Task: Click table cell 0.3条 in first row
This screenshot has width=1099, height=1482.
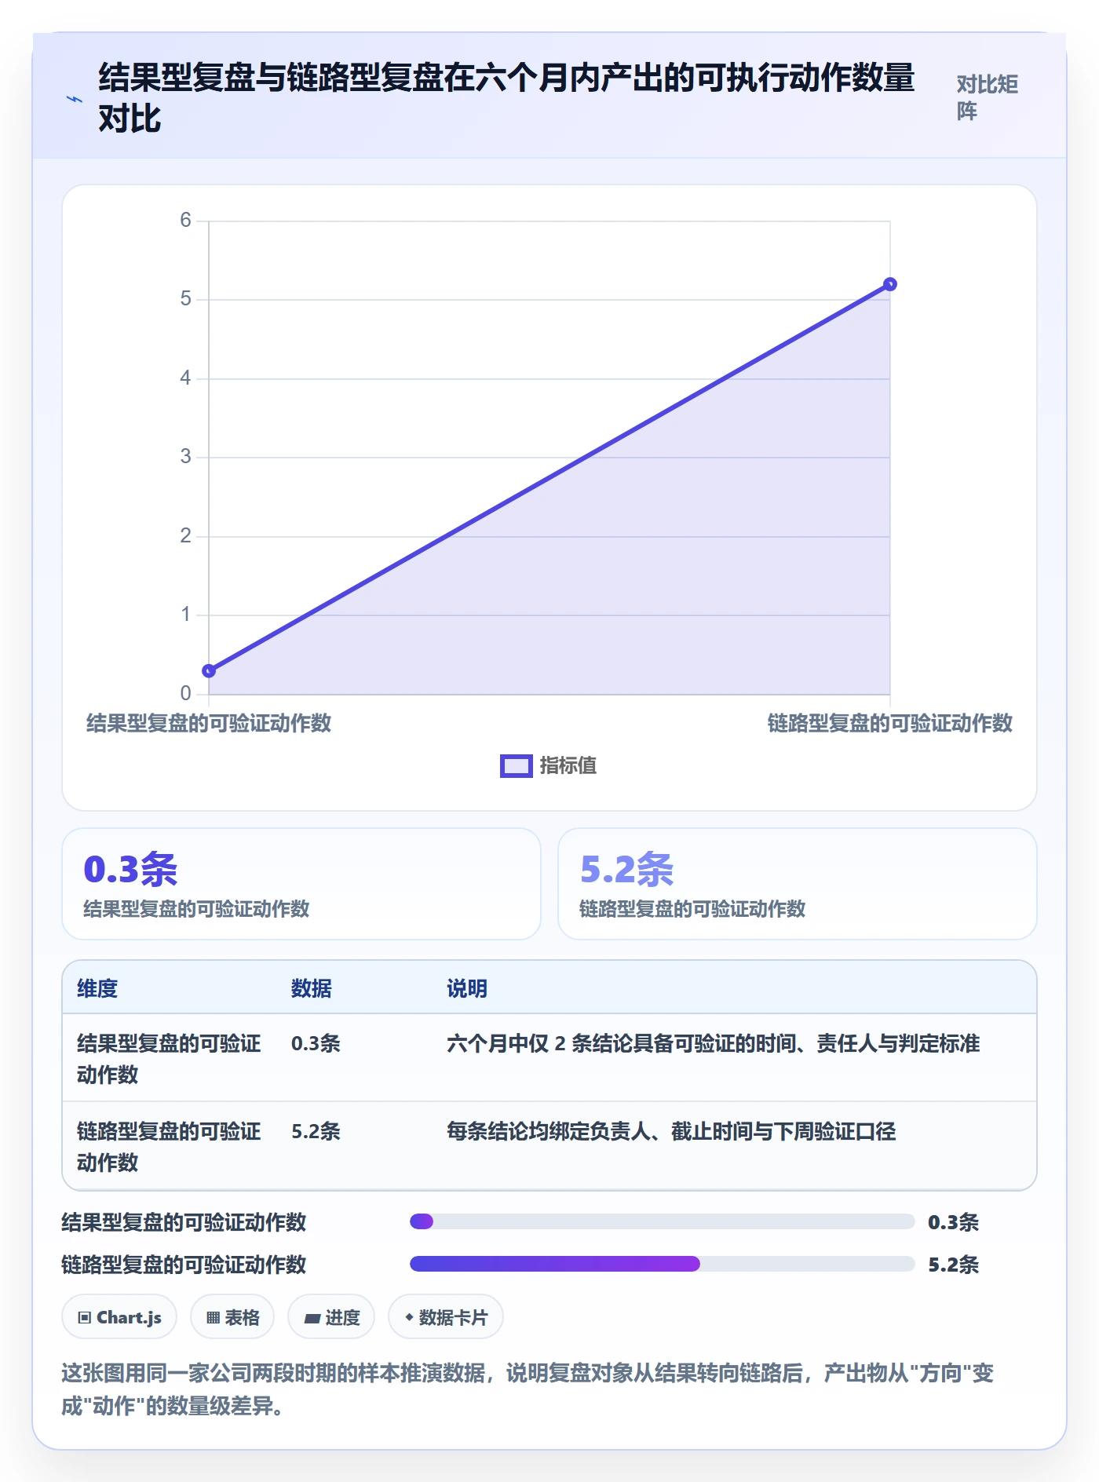Action: tap(316, 1043)
